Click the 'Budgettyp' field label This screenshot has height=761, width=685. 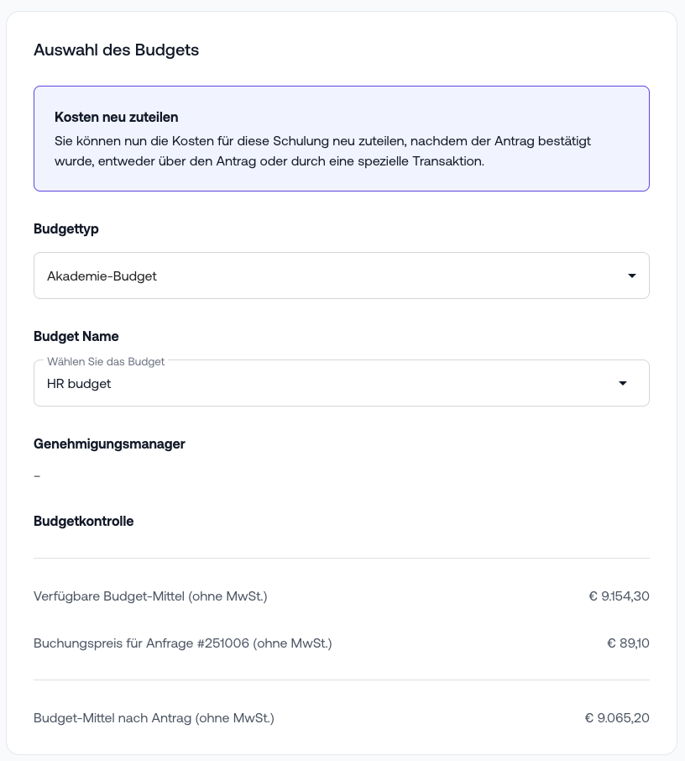click(66, 228)
